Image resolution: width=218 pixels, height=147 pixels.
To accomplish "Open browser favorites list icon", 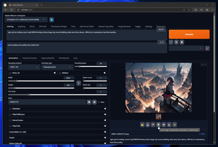I will point(202,10).
